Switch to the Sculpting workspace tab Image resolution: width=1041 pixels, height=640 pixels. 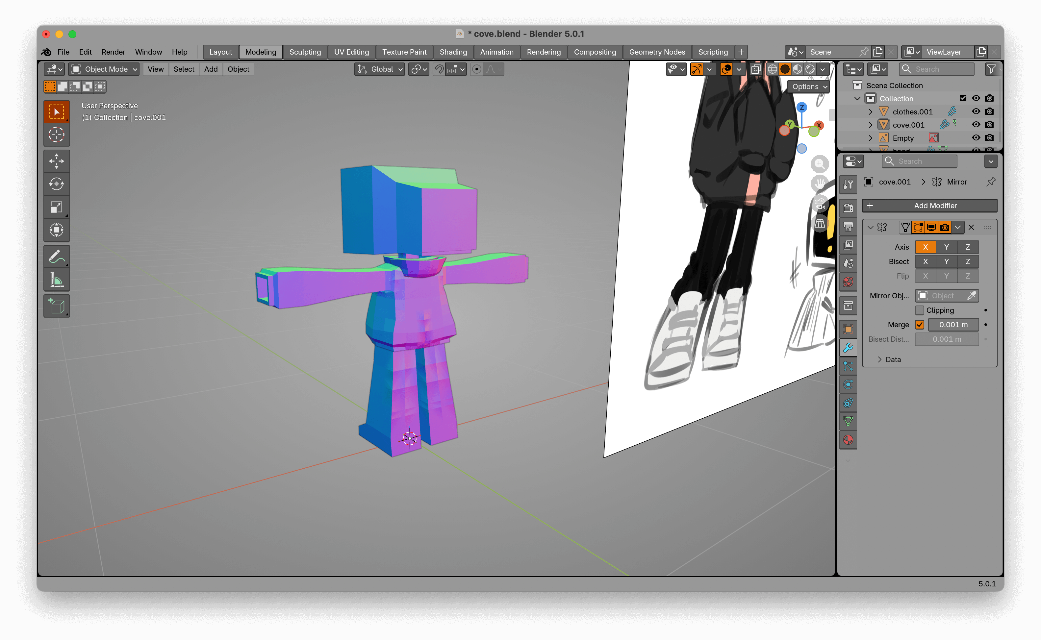[305, 52]
